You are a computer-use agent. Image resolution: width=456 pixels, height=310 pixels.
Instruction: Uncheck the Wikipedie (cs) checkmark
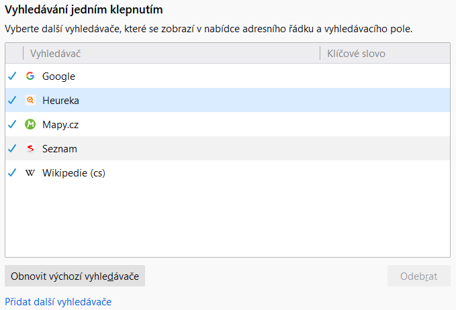click(x=12, y=173)
